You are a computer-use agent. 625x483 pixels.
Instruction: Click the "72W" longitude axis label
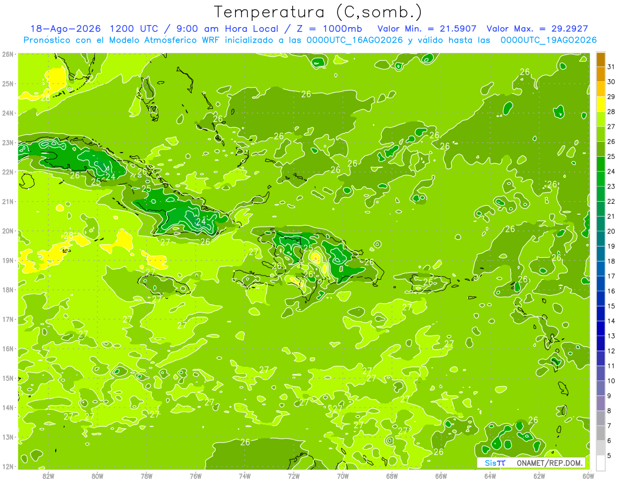point(294,476)
